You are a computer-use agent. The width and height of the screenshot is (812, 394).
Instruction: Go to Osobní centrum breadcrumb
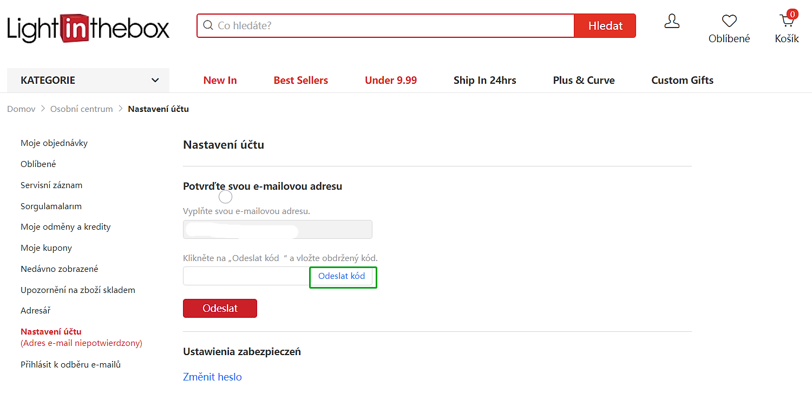tap(81, 109)
